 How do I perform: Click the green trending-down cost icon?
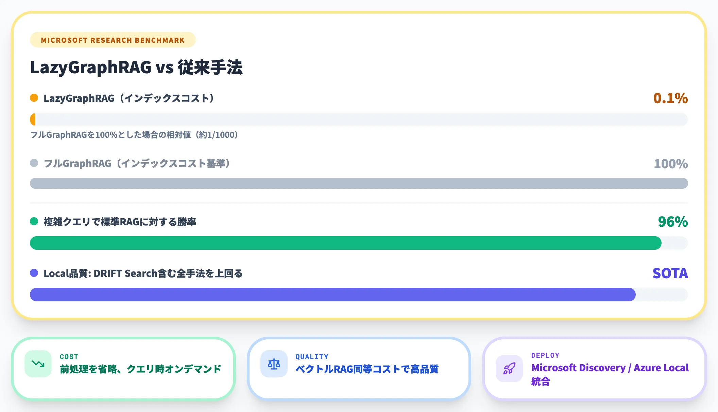click(38, 364)
